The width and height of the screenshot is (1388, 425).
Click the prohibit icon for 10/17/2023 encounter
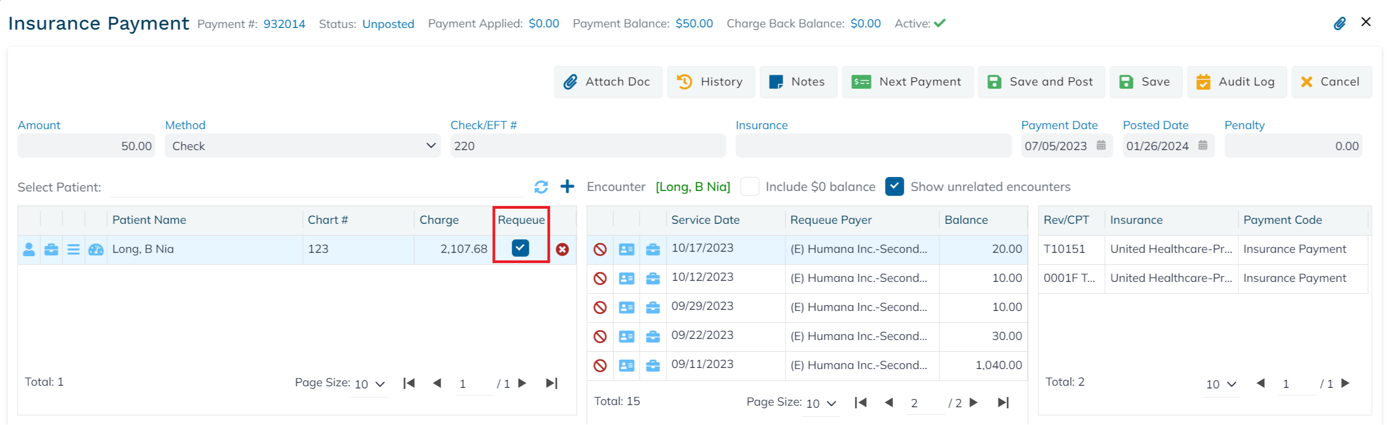tap(600, 250)
